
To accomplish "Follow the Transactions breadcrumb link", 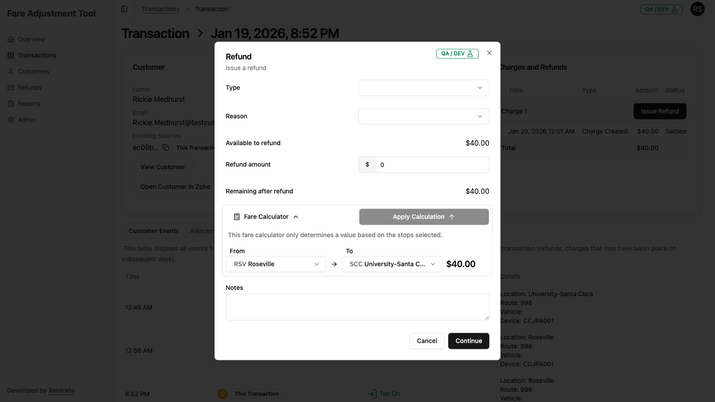I will click(x=160, y=8).
